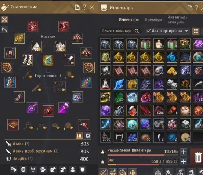Toggle the small checkbox under costume center slot
This screenshot has height=175, width=203.
click(48, 70)
